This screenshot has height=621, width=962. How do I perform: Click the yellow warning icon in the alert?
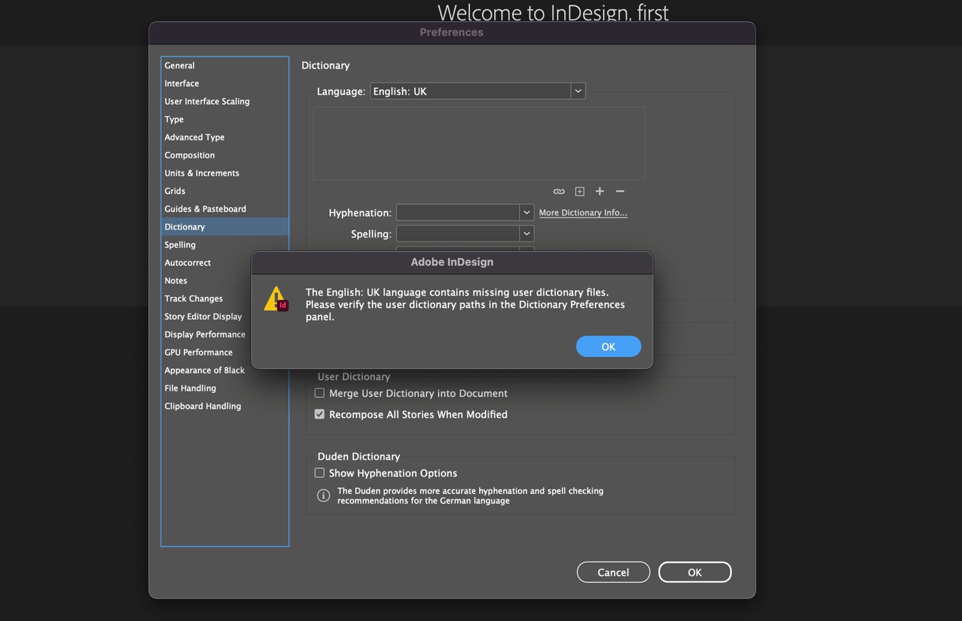(276, 299)
